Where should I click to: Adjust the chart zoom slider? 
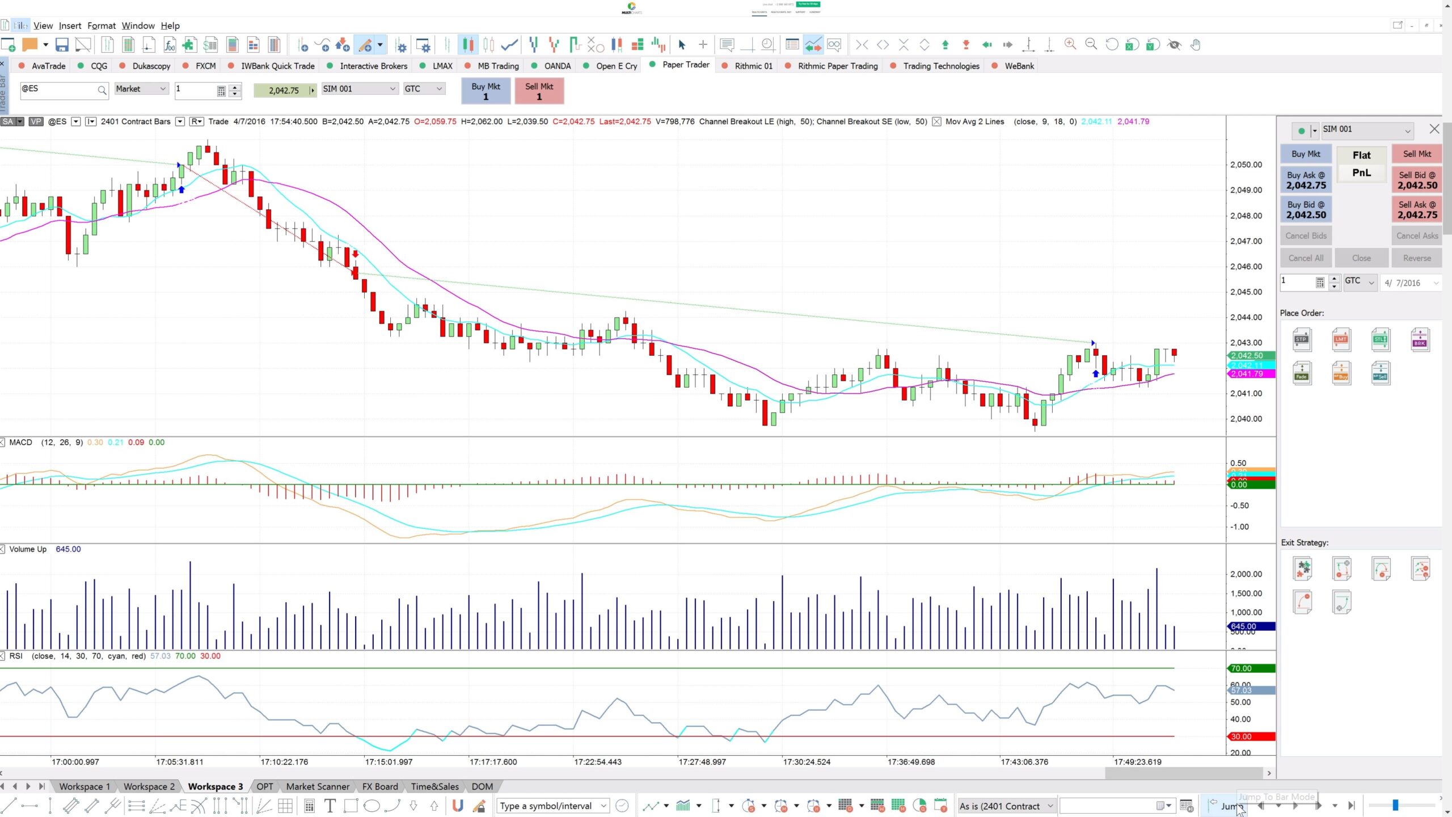[1395, 805]
